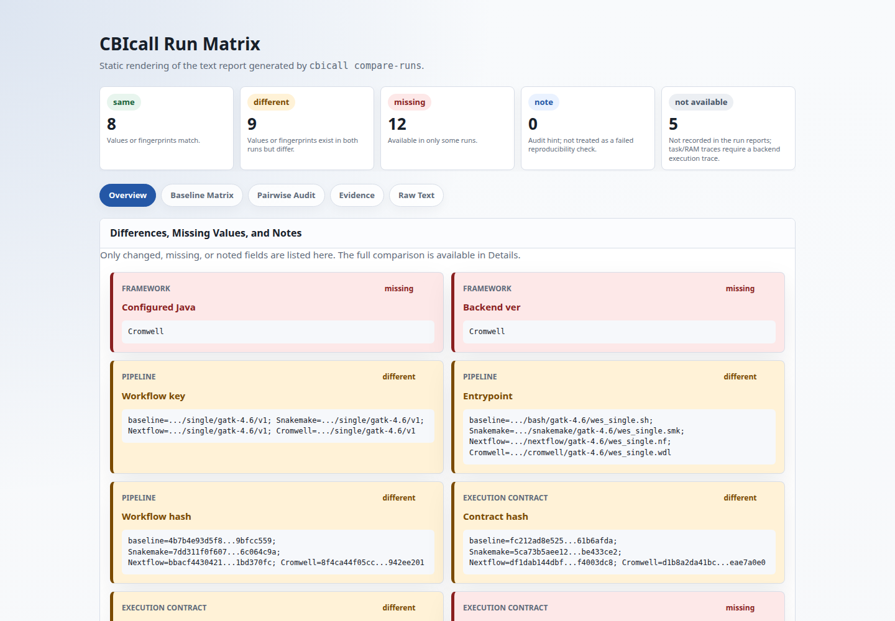Select the missing count value 12
The image size is (895, 621).
click(397, 124)
